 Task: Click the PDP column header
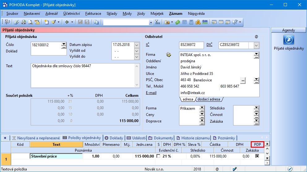click(x=258, y=145)
